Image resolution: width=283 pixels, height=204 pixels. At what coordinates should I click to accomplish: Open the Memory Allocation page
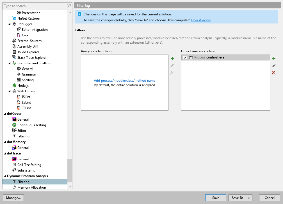(31, 187)
